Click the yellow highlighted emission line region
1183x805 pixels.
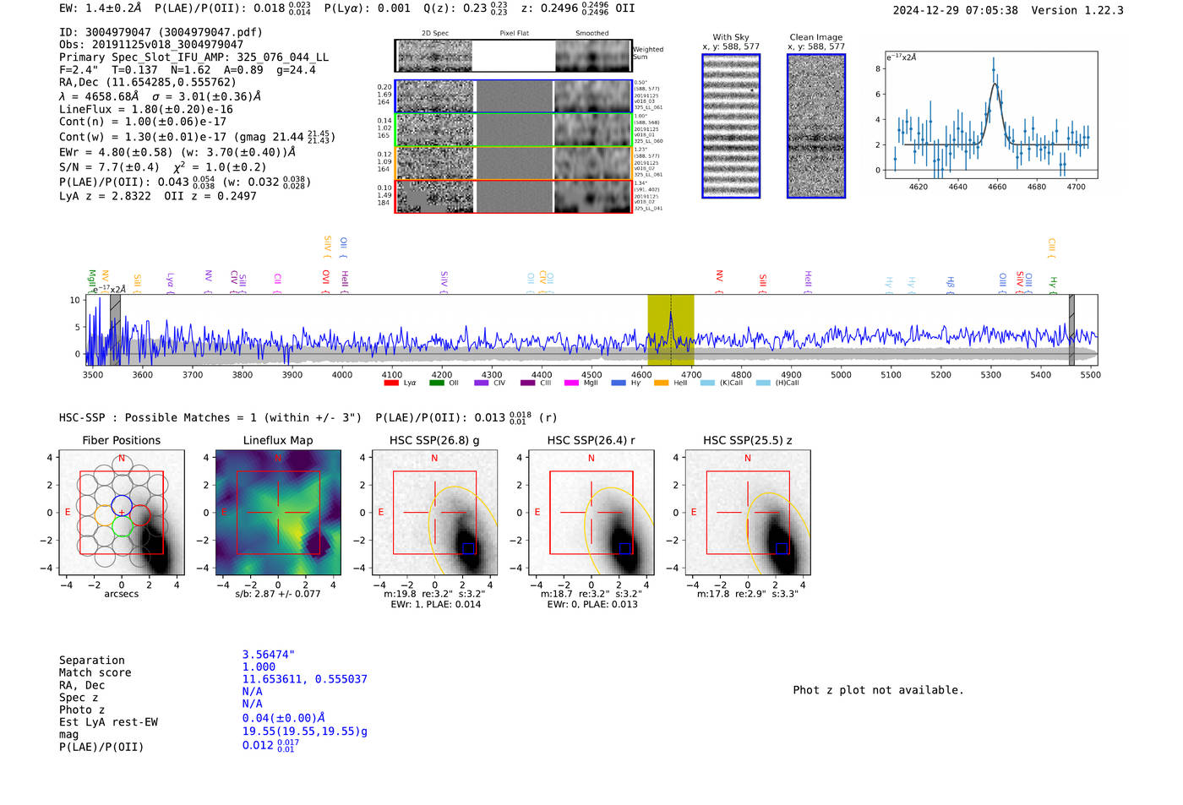[x=671, y=330]
